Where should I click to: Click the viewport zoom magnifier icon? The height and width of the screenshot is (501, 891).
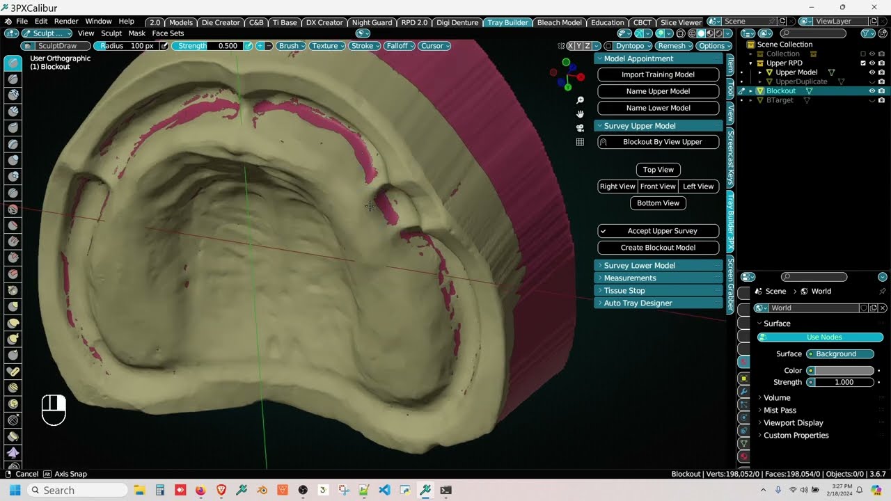(x=580, y=100)
